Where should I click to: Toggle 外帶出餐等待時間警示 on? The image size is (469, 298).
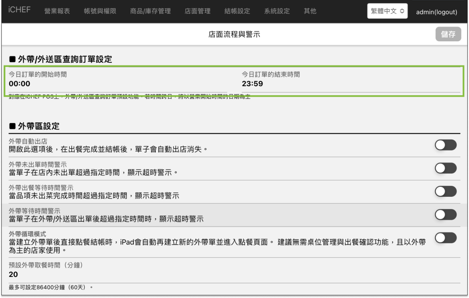click(x=446, y=191)
